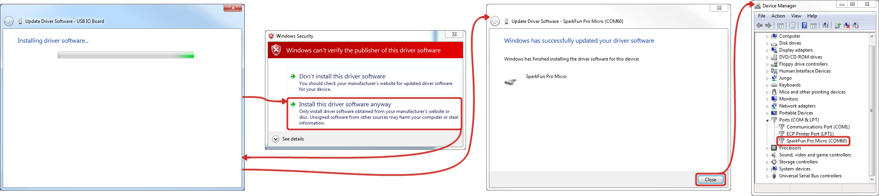Select Storage controllers category label

798,162
